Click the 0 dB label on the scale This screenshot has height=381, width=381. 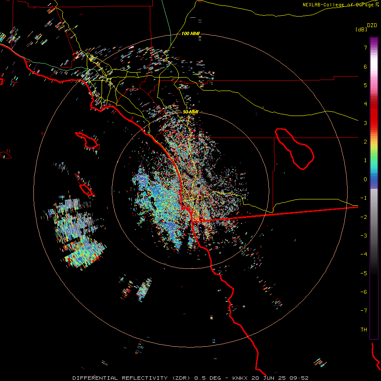[365, 179]
